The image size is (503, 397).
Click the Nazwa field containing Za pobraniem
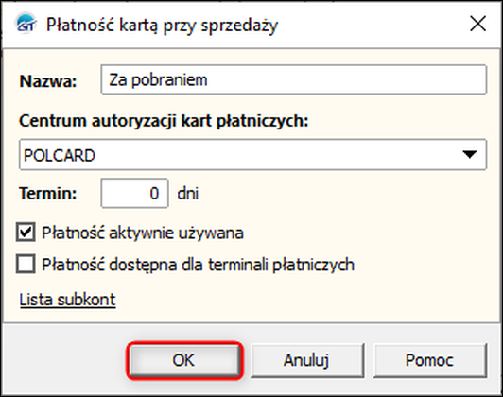(293, 79)
